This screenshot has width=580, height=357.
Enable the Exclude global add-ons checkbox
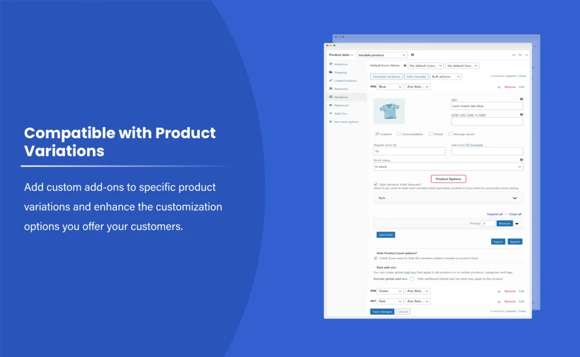pos(412,279)
